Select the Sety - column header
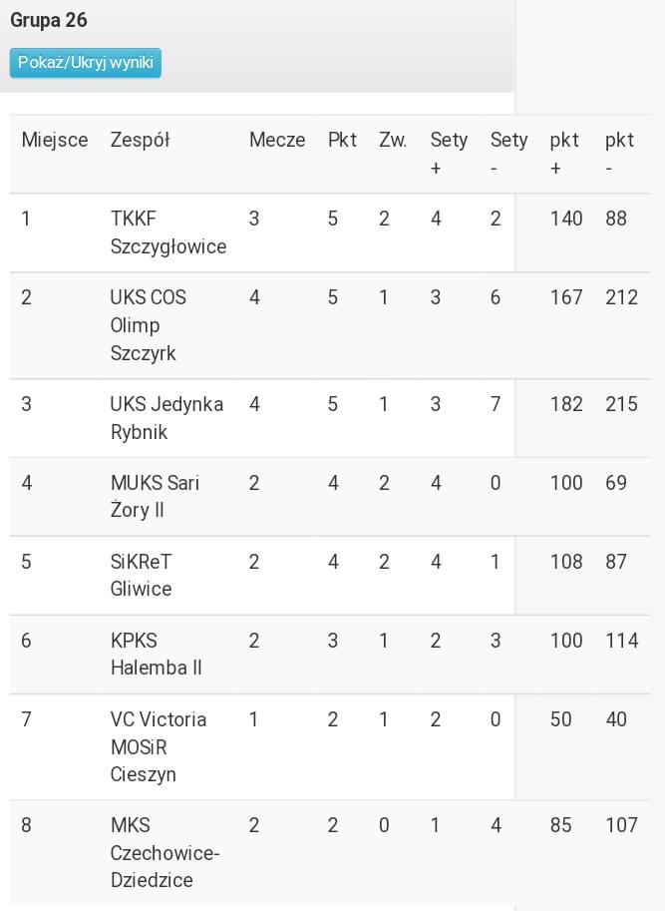Viewport: 665px width, 911px height. click(x=508, y=154)
